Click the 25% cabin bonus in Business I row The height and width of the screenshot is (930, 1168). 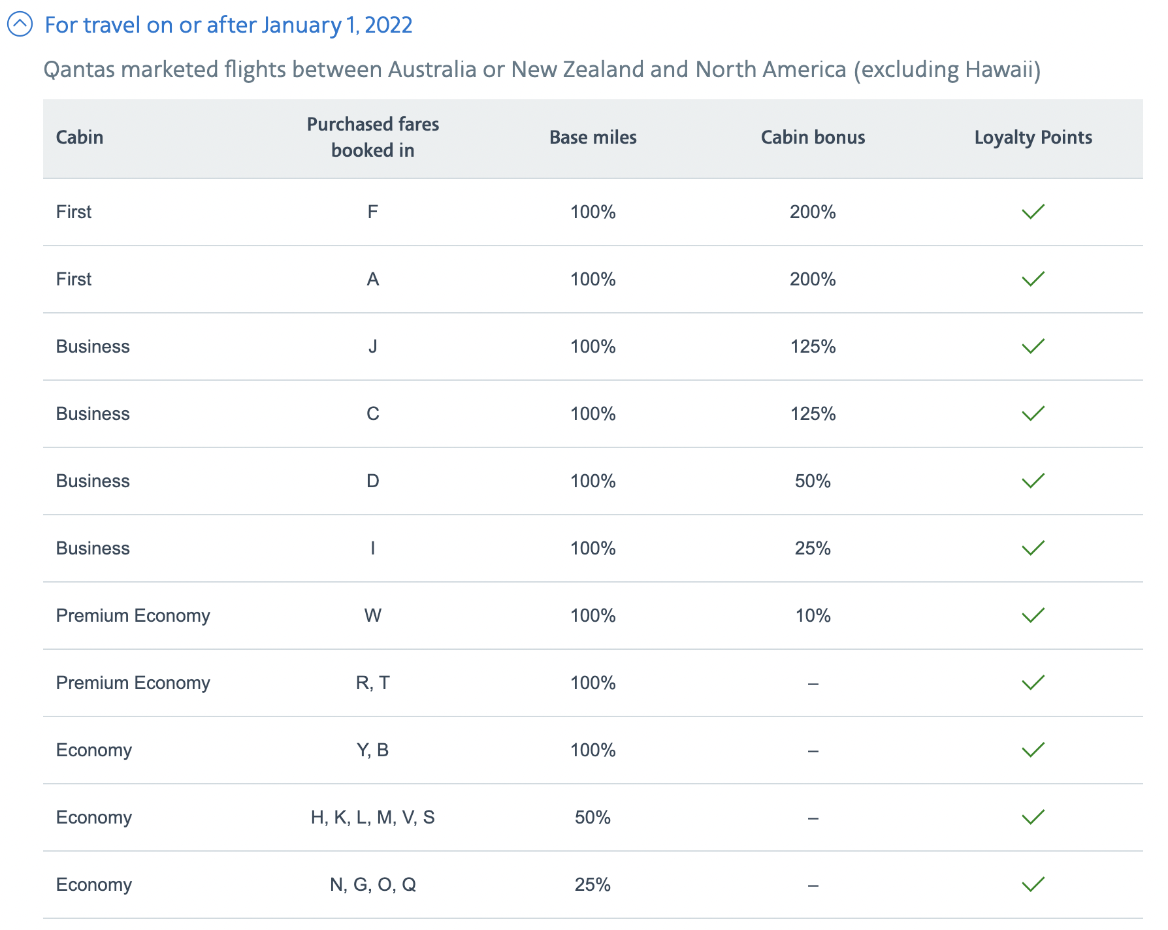(813, 548)
